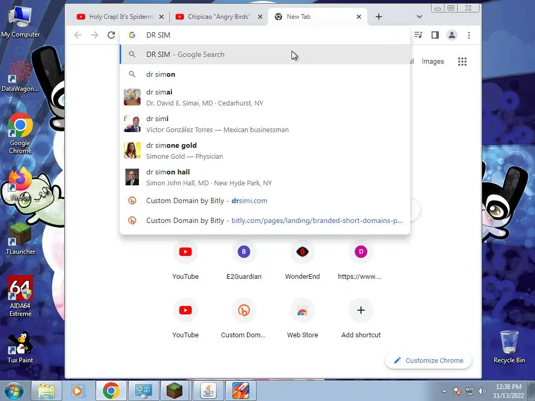Click the taskbar clock and date

(508, 391)
